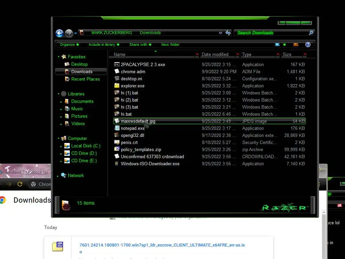345x259 pixels.
Task: Open the Share with menu
Action: (x=140, y=45)
